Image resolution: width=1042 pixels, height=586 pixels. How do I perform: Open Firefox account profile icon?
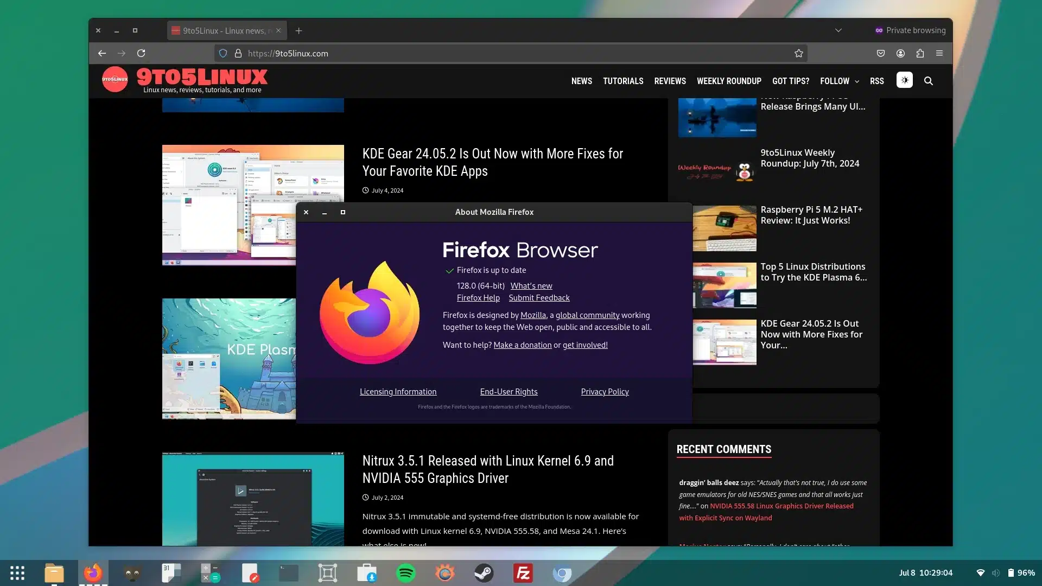900,53
